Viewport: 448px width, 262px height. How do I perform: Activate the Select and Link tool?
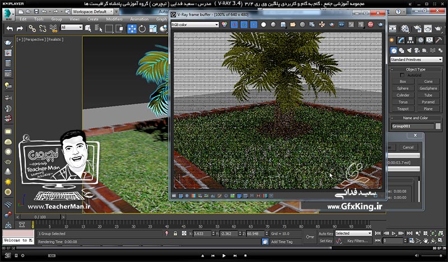(32, 29)
